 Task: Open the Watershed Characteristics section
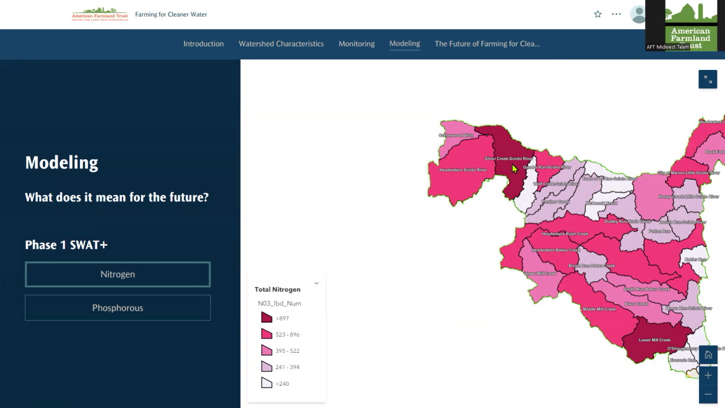(x=281, y=44)
